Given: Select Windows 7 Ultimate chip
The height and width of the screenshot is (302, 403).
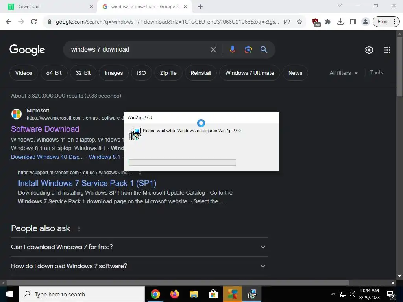Looking at the screenshot, I should pos(250,73).
